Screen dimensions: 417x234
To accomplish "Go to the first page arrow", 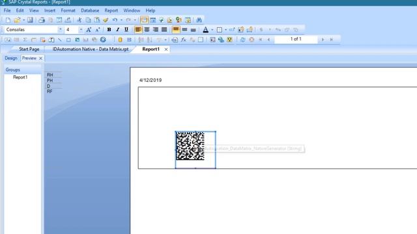I will [x=261, y=40].
